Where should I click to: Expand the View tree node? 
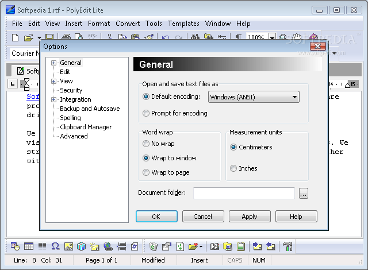pyautogui.click(x=53, y=82)
